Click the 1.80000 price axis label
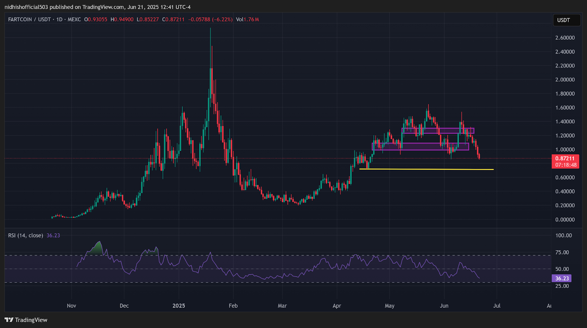 coord(565,94)
